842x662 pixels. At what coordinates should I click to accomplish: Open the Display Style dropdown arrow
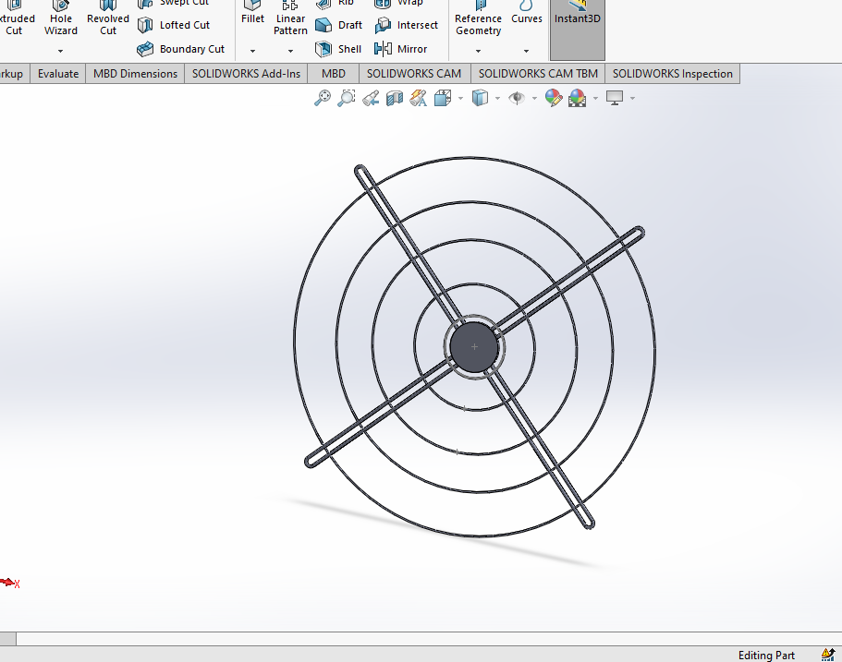pyautogui.click(x=498, y=98)
